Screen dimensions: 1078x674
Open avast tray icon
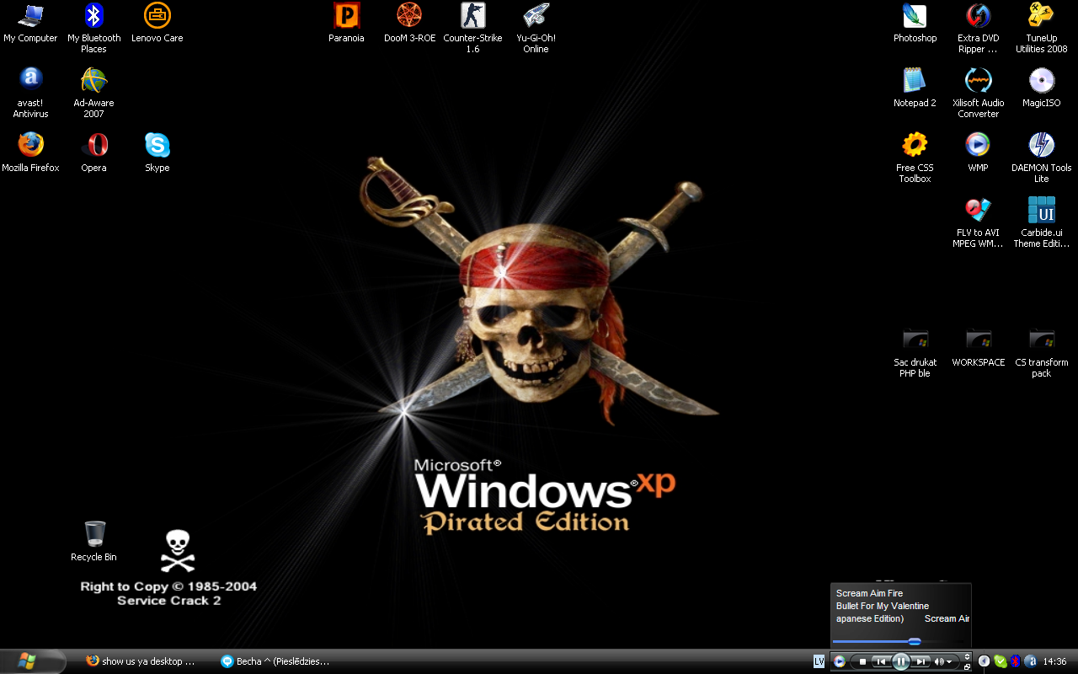click(1030, 661)
